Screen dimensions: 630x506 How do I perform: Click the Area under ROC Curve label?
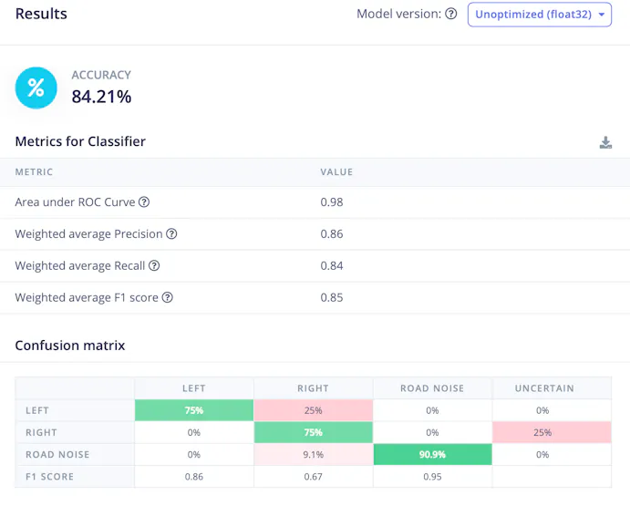click(75, 202)
